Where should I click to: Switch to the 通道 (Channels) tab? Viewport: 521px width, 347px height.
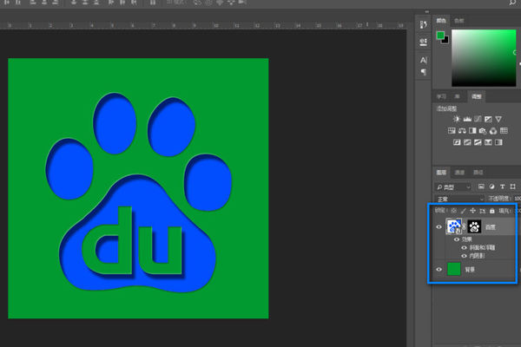click(x=459, y=172)
